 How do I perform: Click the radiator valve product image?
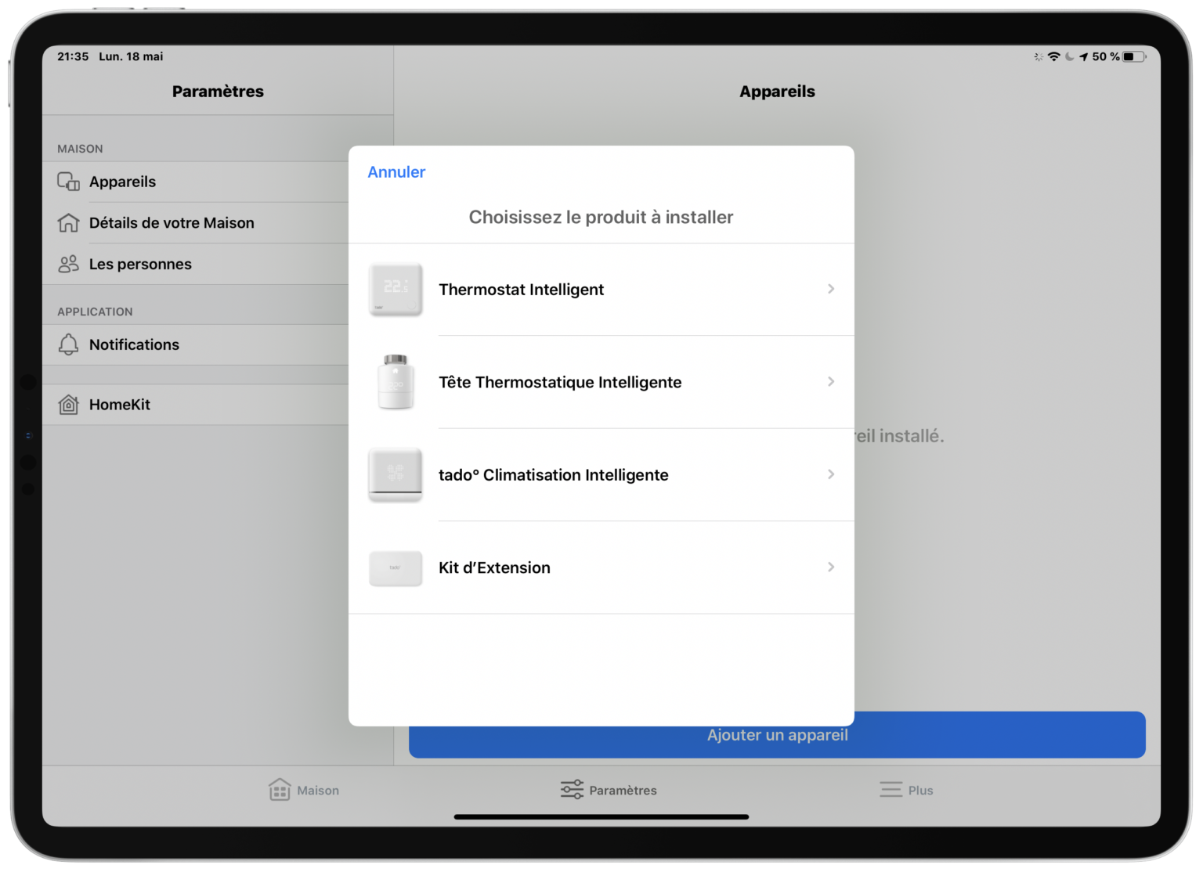396,382
